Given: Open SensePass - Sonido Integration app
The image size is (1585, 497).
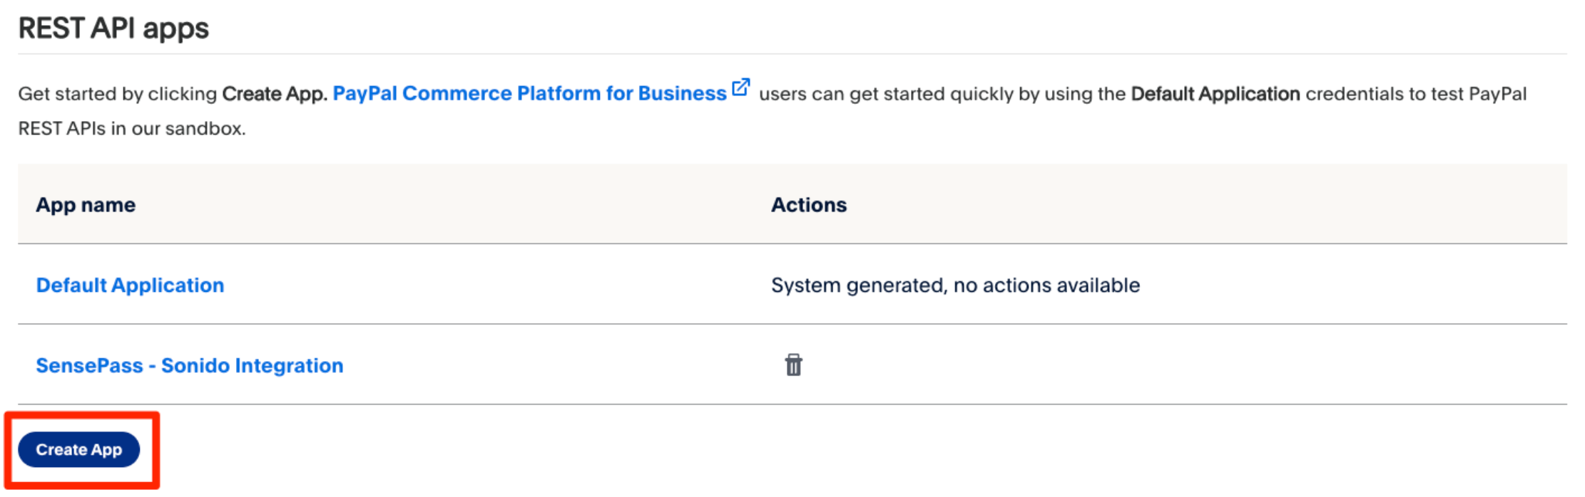Looking at the screenshot, I should coord(189,366).
